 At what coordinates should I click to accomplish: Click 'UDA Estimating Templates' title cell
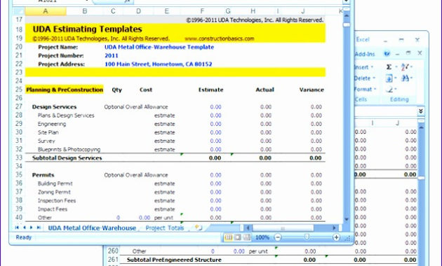point(88,29)
